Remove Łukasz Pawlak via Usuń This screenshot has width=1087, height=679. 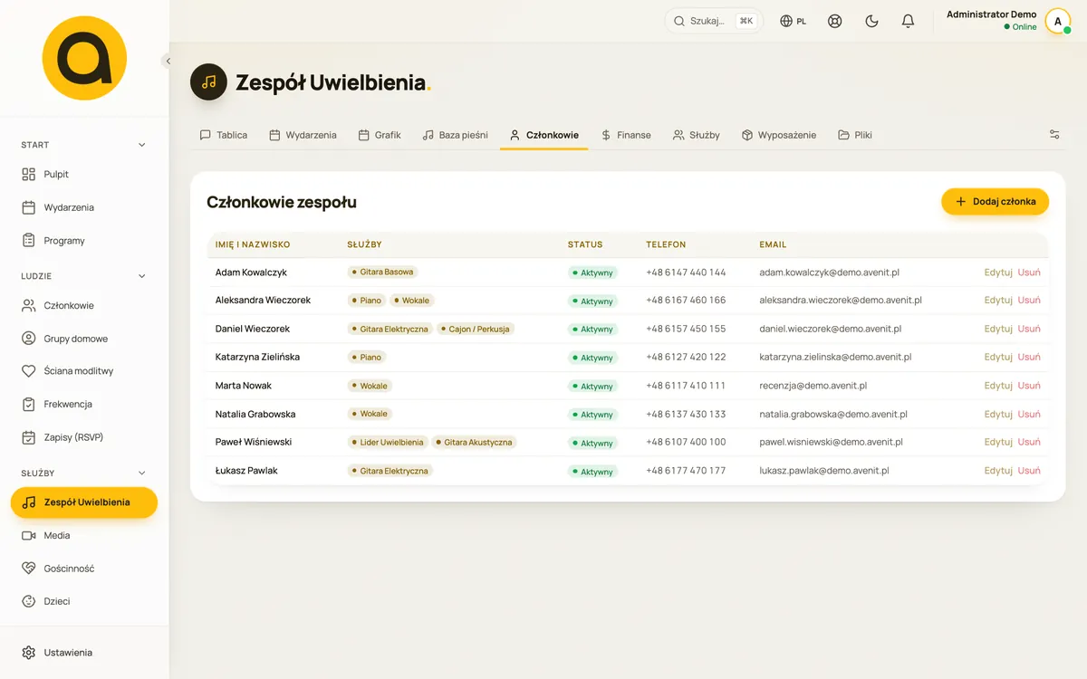pyautogui.click(x=1029, y=471)
